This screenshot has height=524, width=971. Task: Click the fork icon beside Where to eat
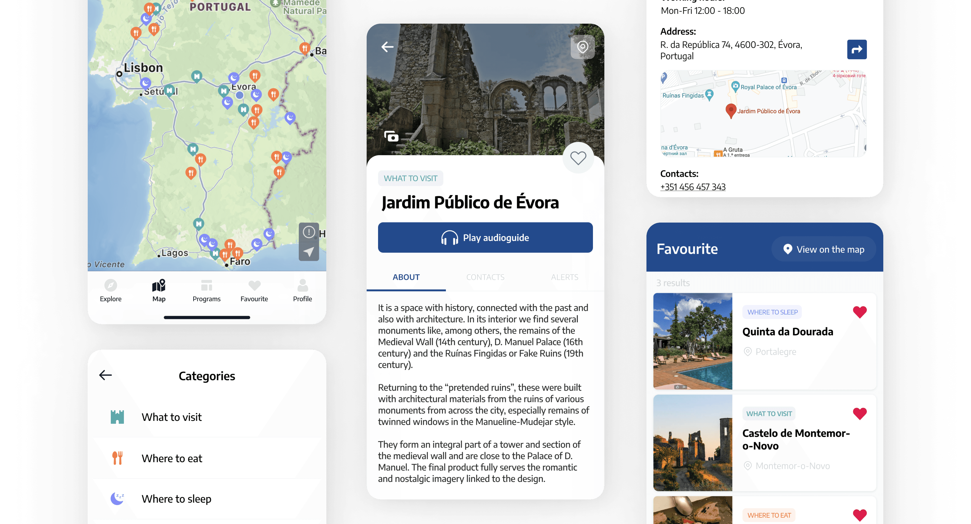click(x=117, y=458)
